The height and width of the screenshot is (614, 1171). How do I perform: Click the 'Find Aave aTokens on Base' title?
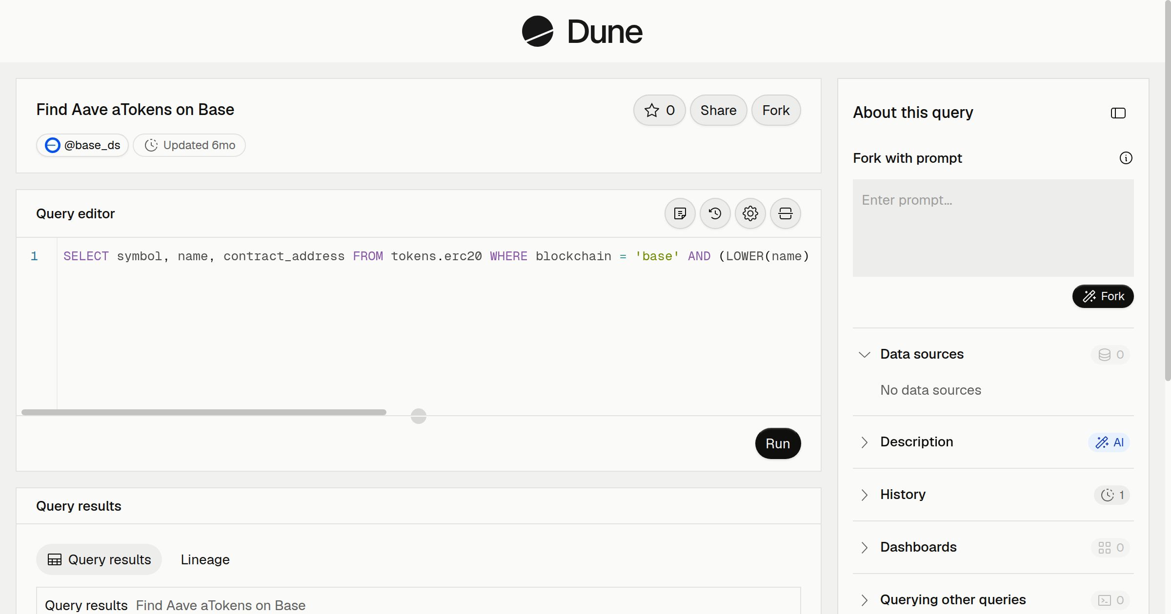pos(135,110)
